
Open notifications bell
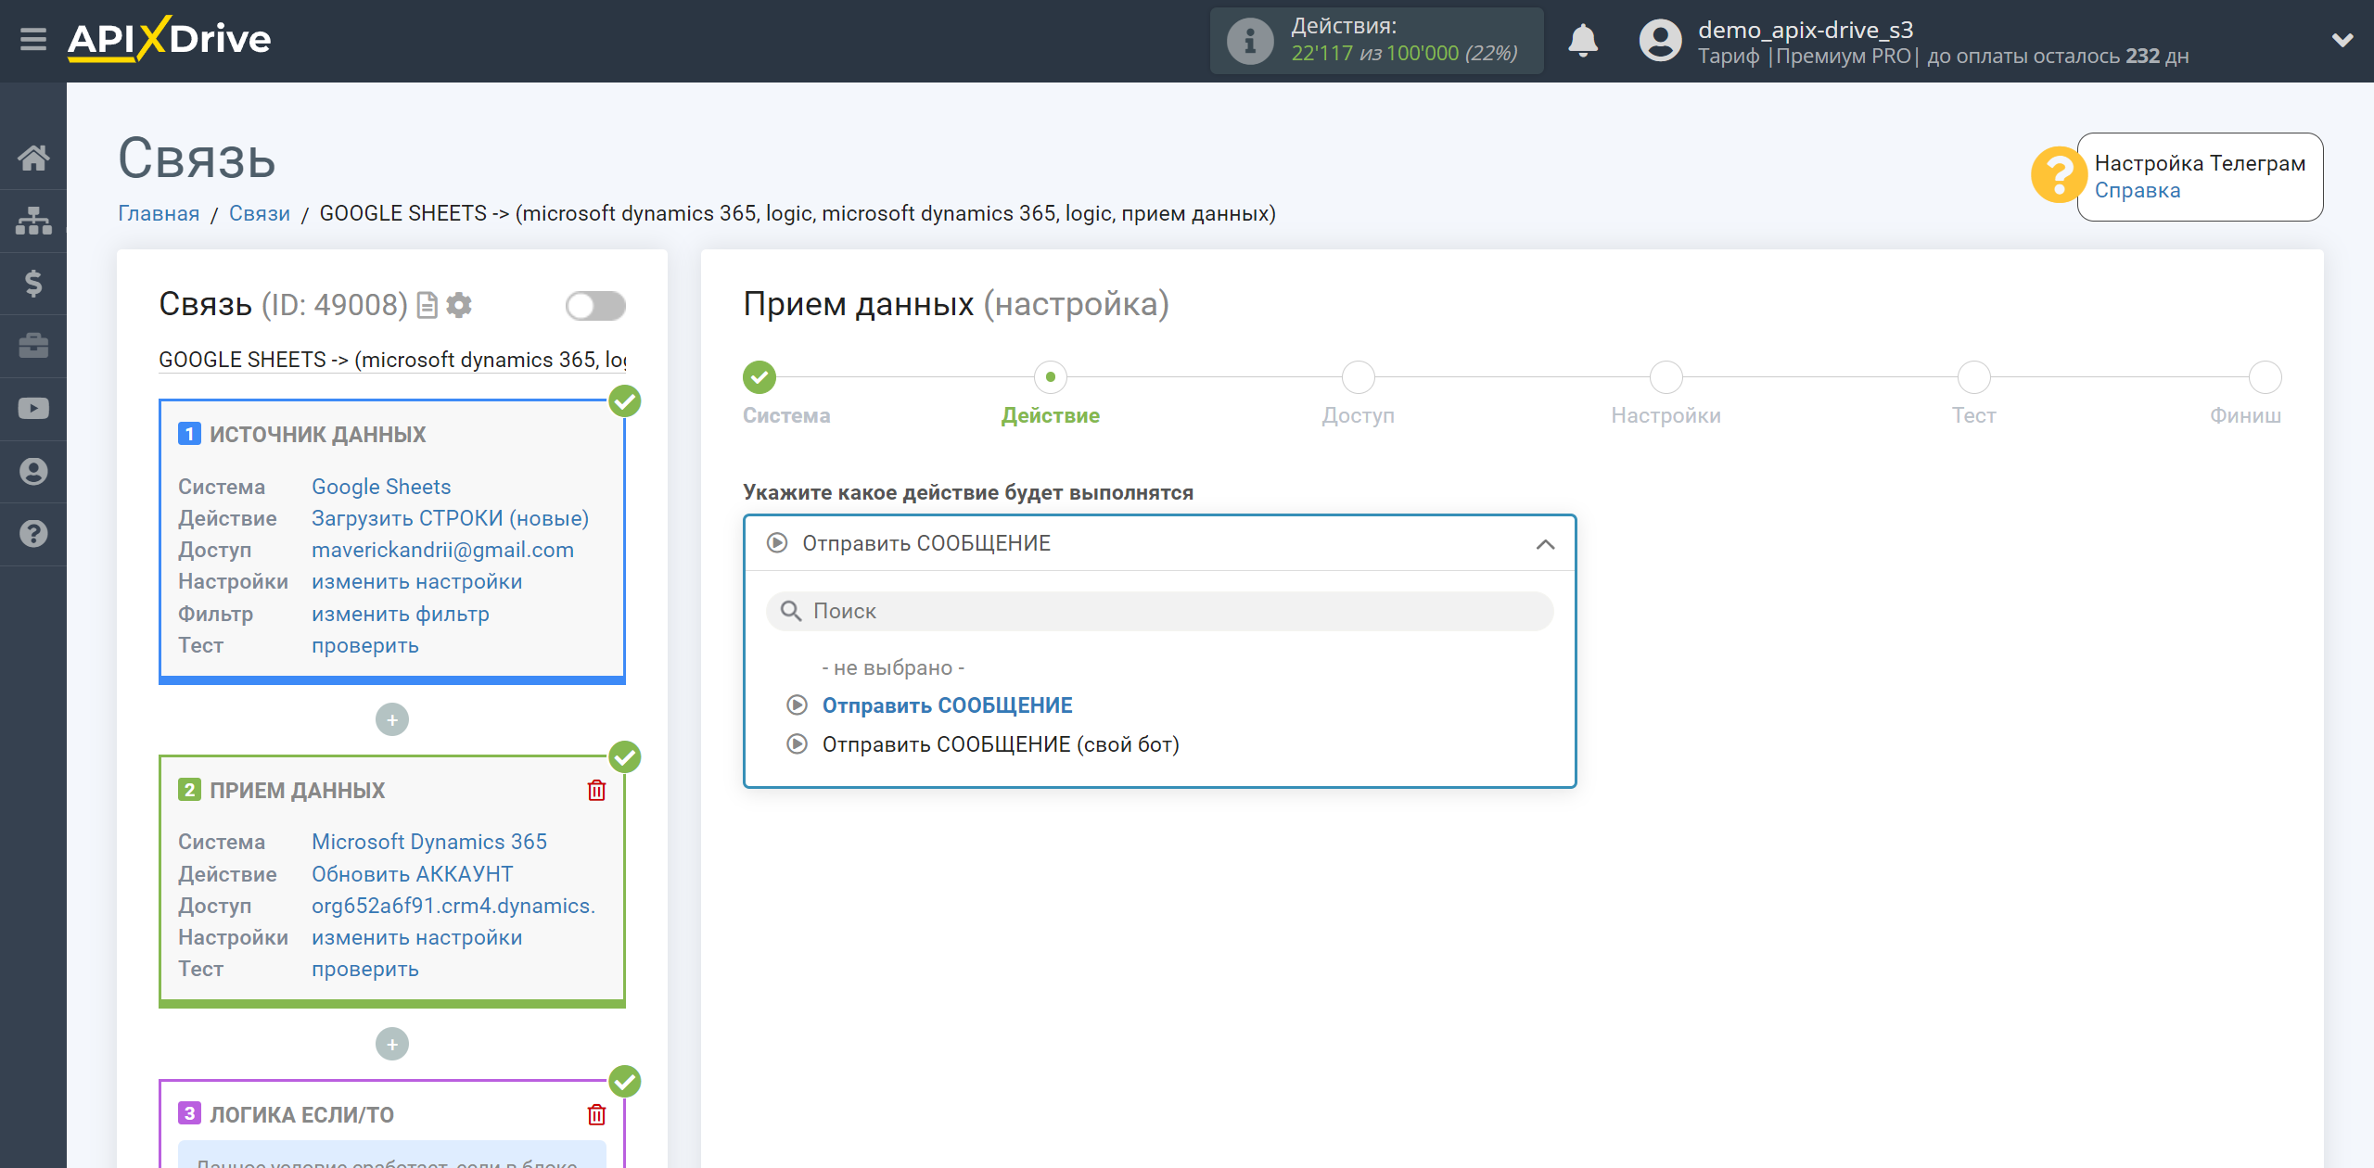click(1583, 41)
